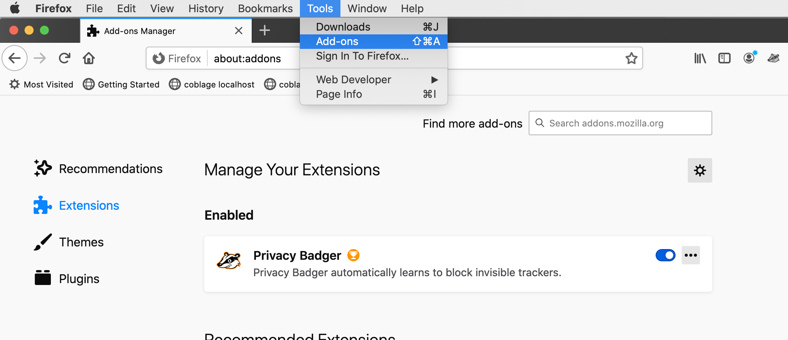788x340 pixels.
Task: Open the sidebar view icon
Action: click(x=725, y=58)
